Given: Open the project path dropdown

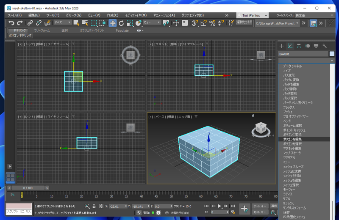Looking at the screenshot, I should pos(277,23).
